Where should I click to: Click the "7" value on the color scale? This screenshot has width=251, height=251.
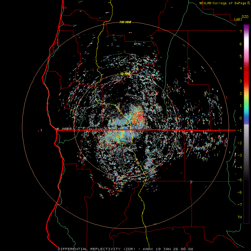[241, 31]
